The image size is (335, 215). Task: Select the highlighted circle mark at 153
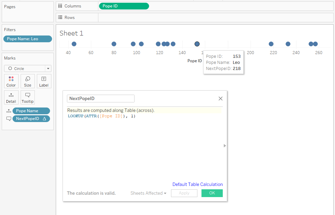(x=197, y=44)
